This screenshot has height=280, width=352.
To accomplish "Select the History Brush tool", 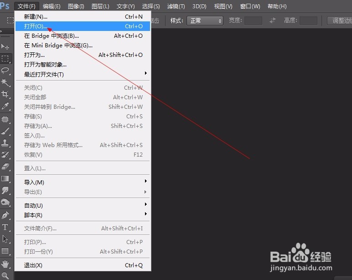I will click(x=5, y=155).
